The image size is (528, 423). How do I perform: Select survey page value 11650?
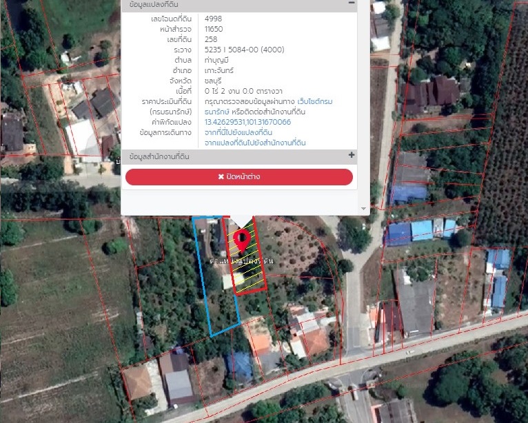[214, 29]
